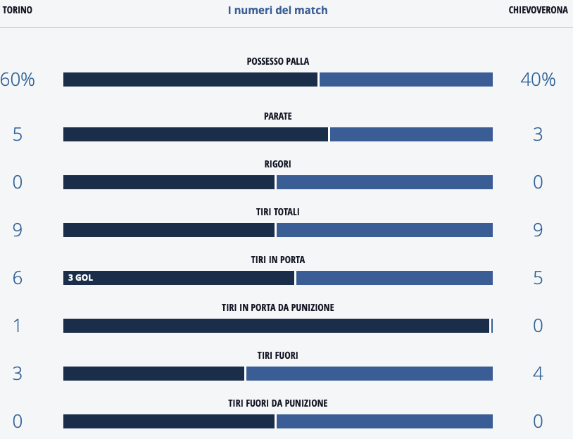
Task: Click the Tiri Fuori da Punizione Torino bar
Action: coord(169,421)
